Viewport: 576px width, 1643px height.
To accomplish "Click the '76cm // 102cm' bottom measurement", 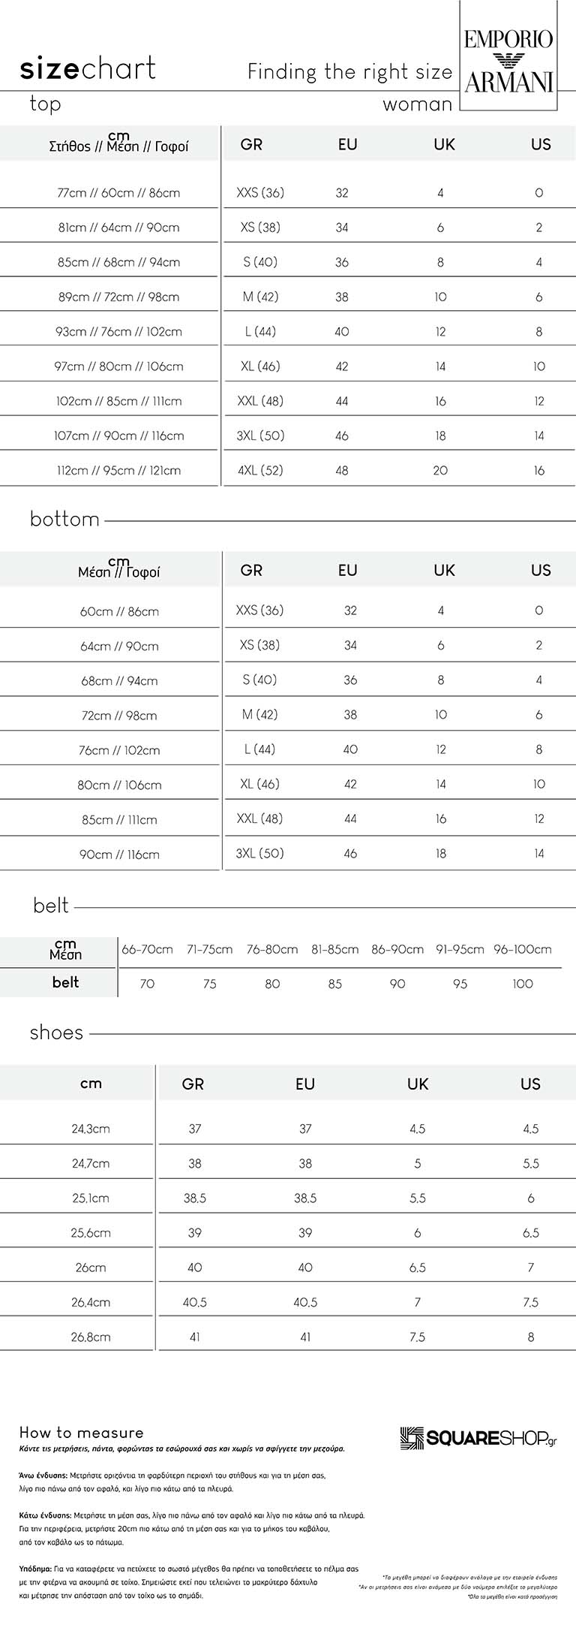I will 119,750.
